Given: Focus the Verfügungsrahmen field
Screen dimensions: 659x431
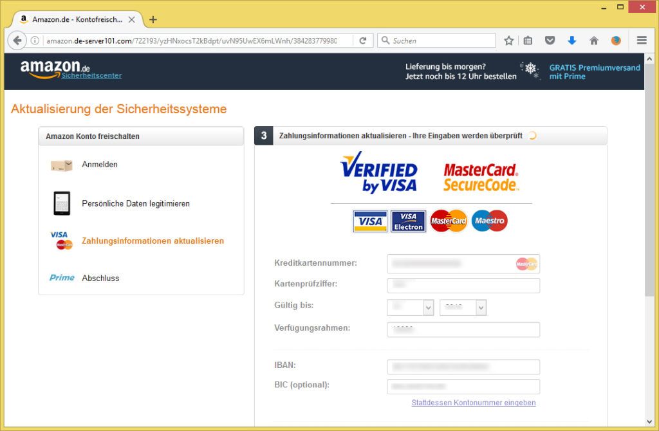Looking at the screenshot, I should [463, 330].
